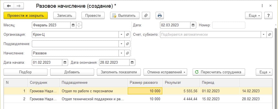Focus the Счет, субконто field
Viewport: 278px width, 109px height.
coord(210,34)
